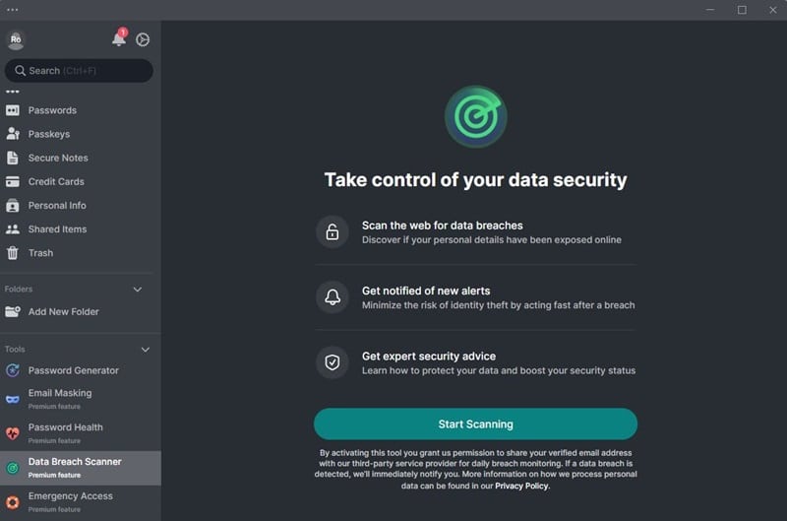Expand the three-dot menu below search
Screen dimensions: 787x521
[13, 92]
